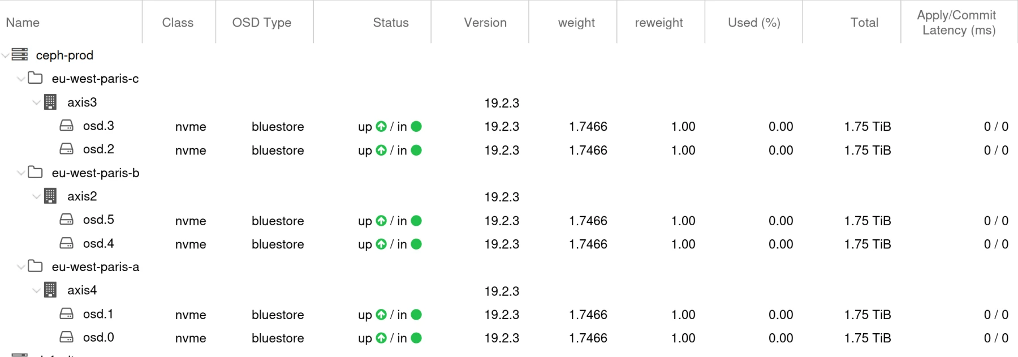The width and height of the screenshot is (1018, 357).
Task: Click the OSD Type column header
Action: tap(262, 23)
